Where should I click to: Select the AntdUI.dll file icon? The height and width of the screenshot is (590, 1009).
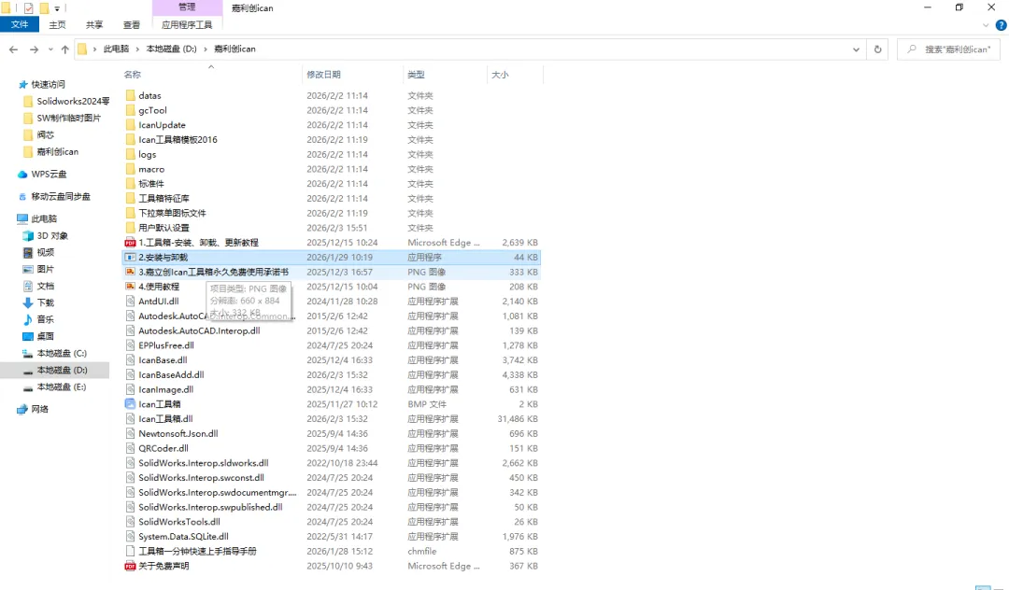(130, 302)
